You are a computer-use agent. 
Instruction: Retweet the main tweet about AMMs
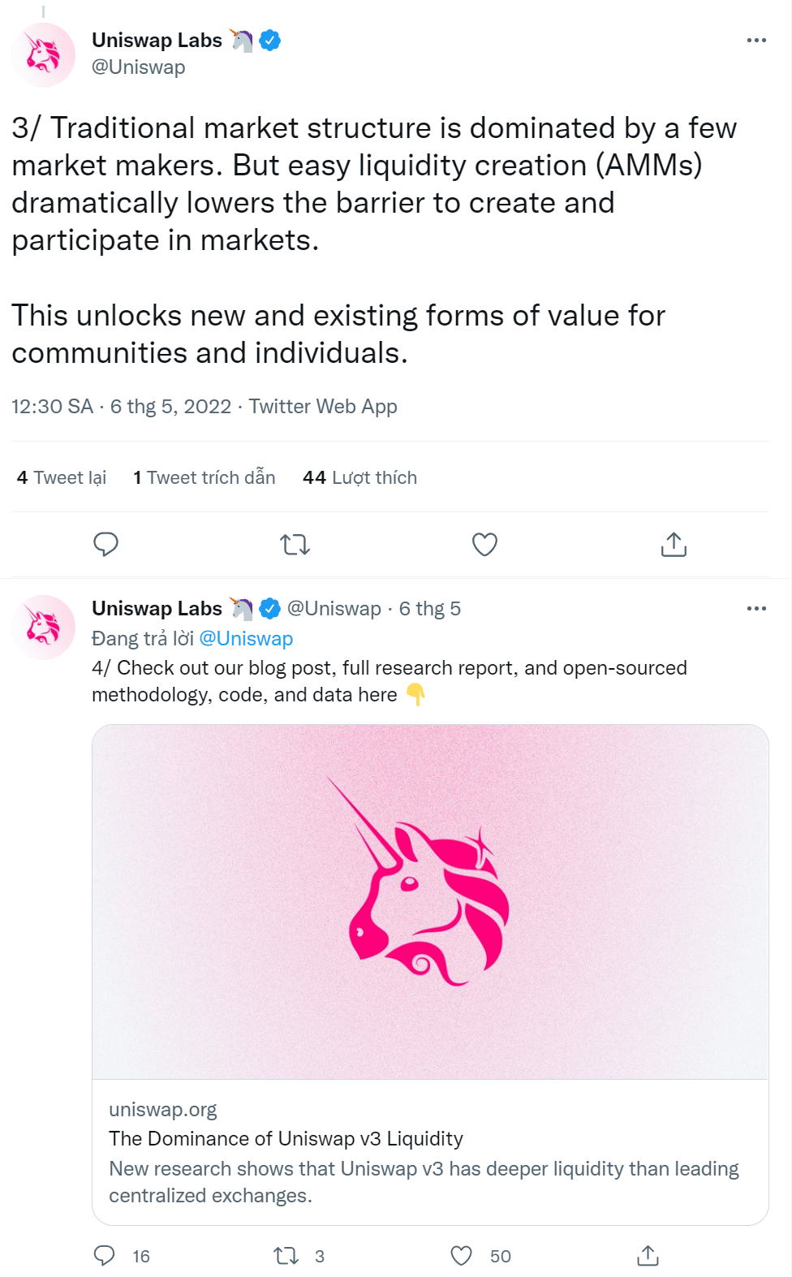(295, 544)
